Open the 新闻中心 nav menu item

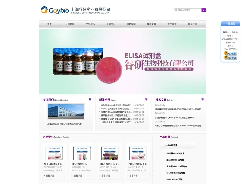pyautogui.click(x=111, y=24)
